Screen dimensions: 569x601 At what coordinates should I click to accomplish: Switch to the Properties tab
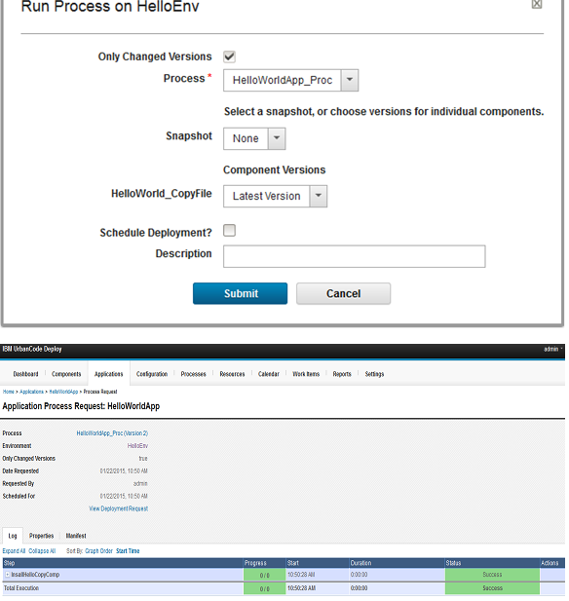(x=42, y=538)
